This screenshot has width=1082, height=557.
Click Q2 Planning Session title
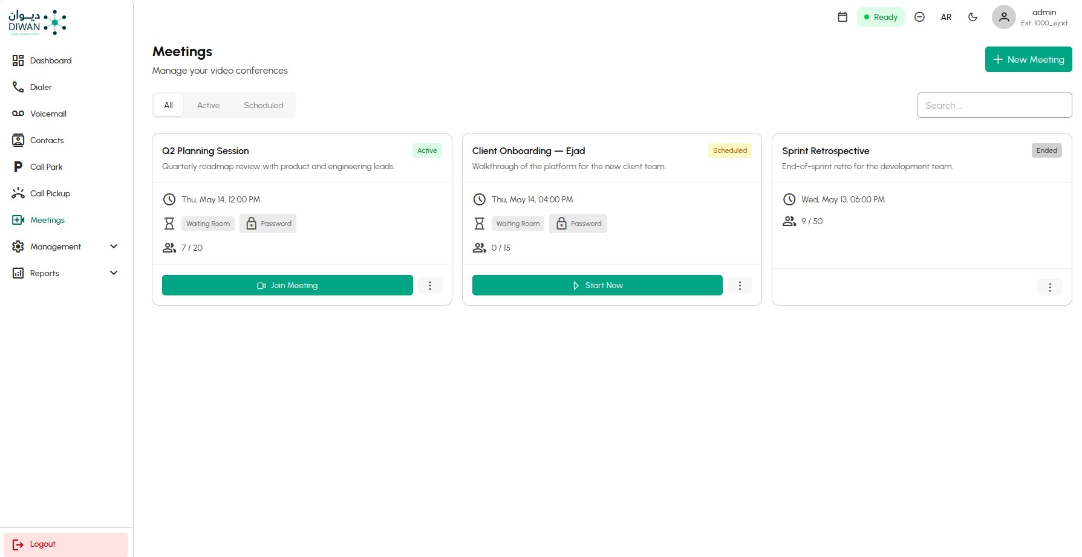pyautogui.click(x=206, y=151)
